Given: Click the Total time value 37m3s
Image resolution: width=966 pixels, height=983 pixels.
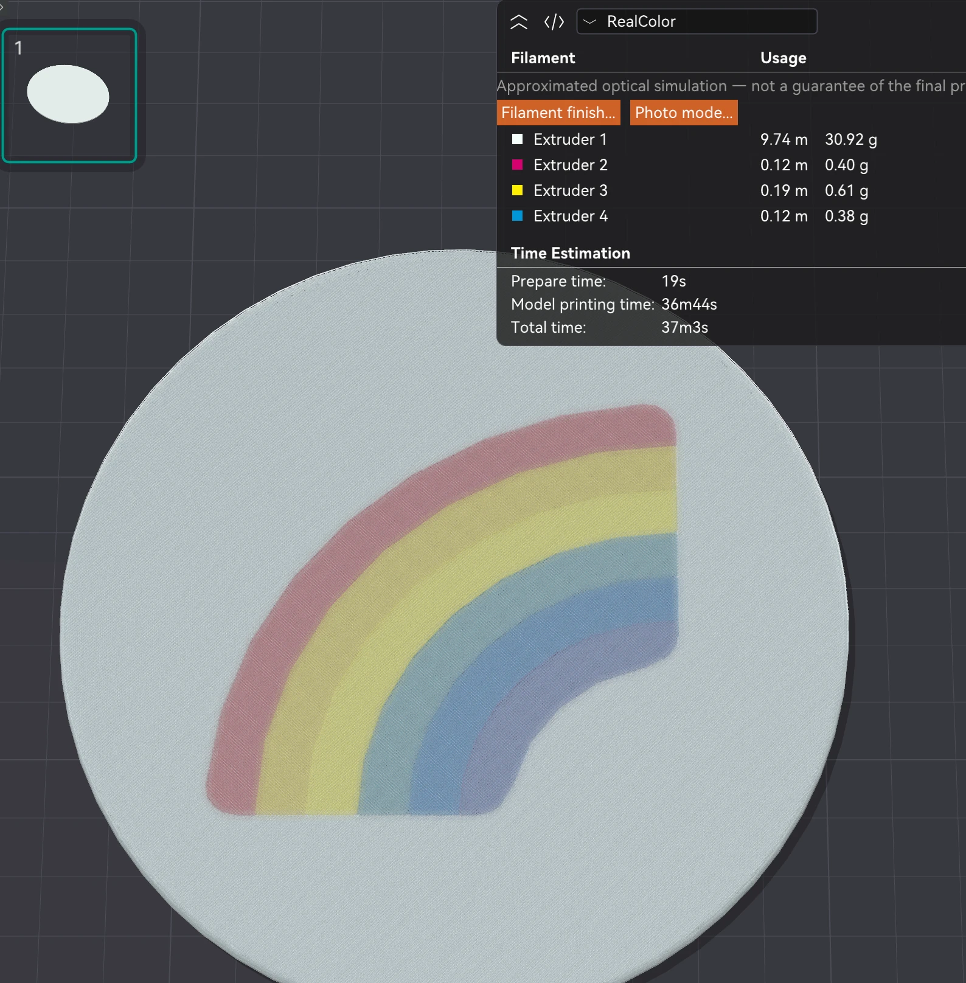Looking at the screenshot, I should tap(685, 327).
